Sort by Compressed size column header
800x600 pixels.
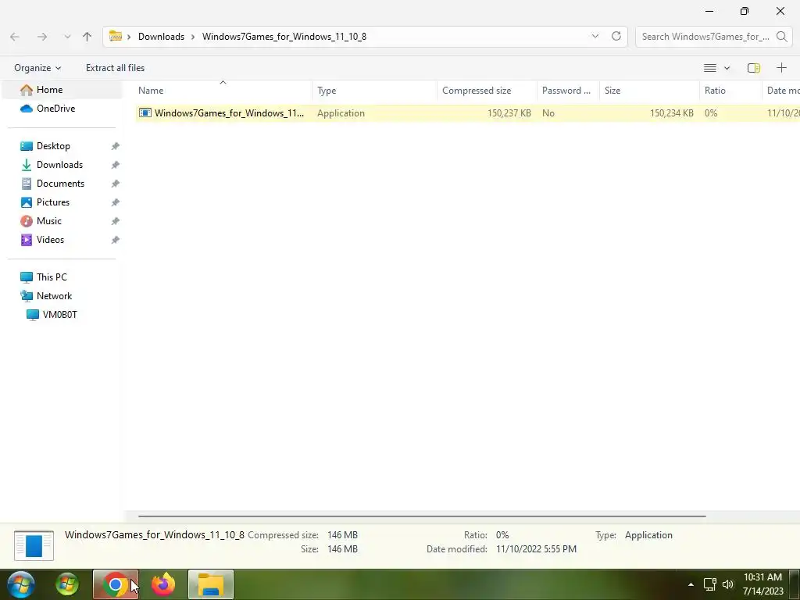(487, 91)
